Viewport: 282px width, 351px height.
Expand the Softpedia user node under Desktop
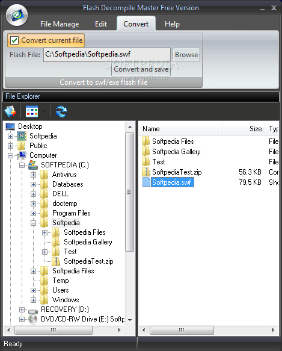pos(10,136)
